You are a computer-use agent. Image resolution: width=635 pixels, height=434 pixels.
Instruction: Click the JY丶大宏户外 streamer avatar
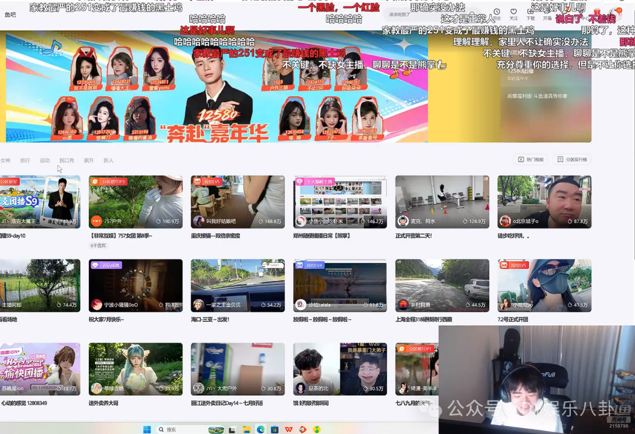click(x=199, y=388)
